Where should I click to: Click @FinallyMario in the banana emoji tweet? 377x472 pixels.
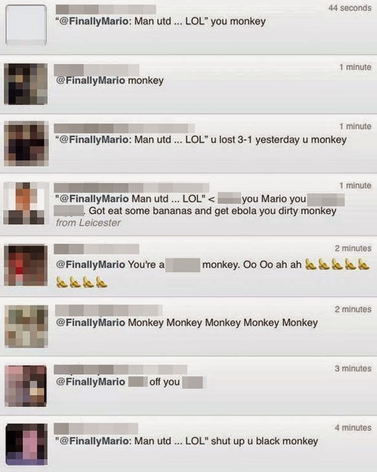click(x=90, y=264)
